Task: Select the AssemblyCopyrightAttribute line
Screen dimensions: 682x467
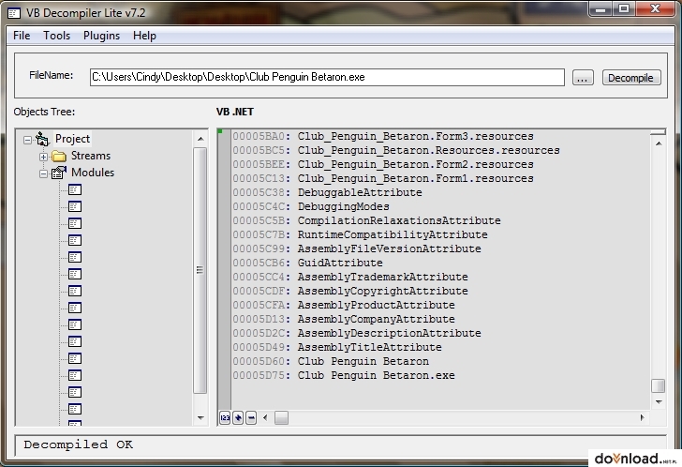Action: (350, 291)
